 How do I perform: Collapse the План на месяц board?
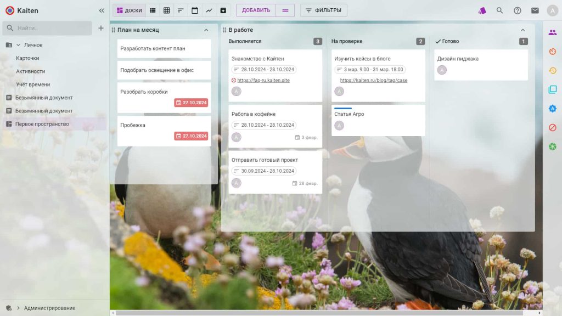pos(206,30)
